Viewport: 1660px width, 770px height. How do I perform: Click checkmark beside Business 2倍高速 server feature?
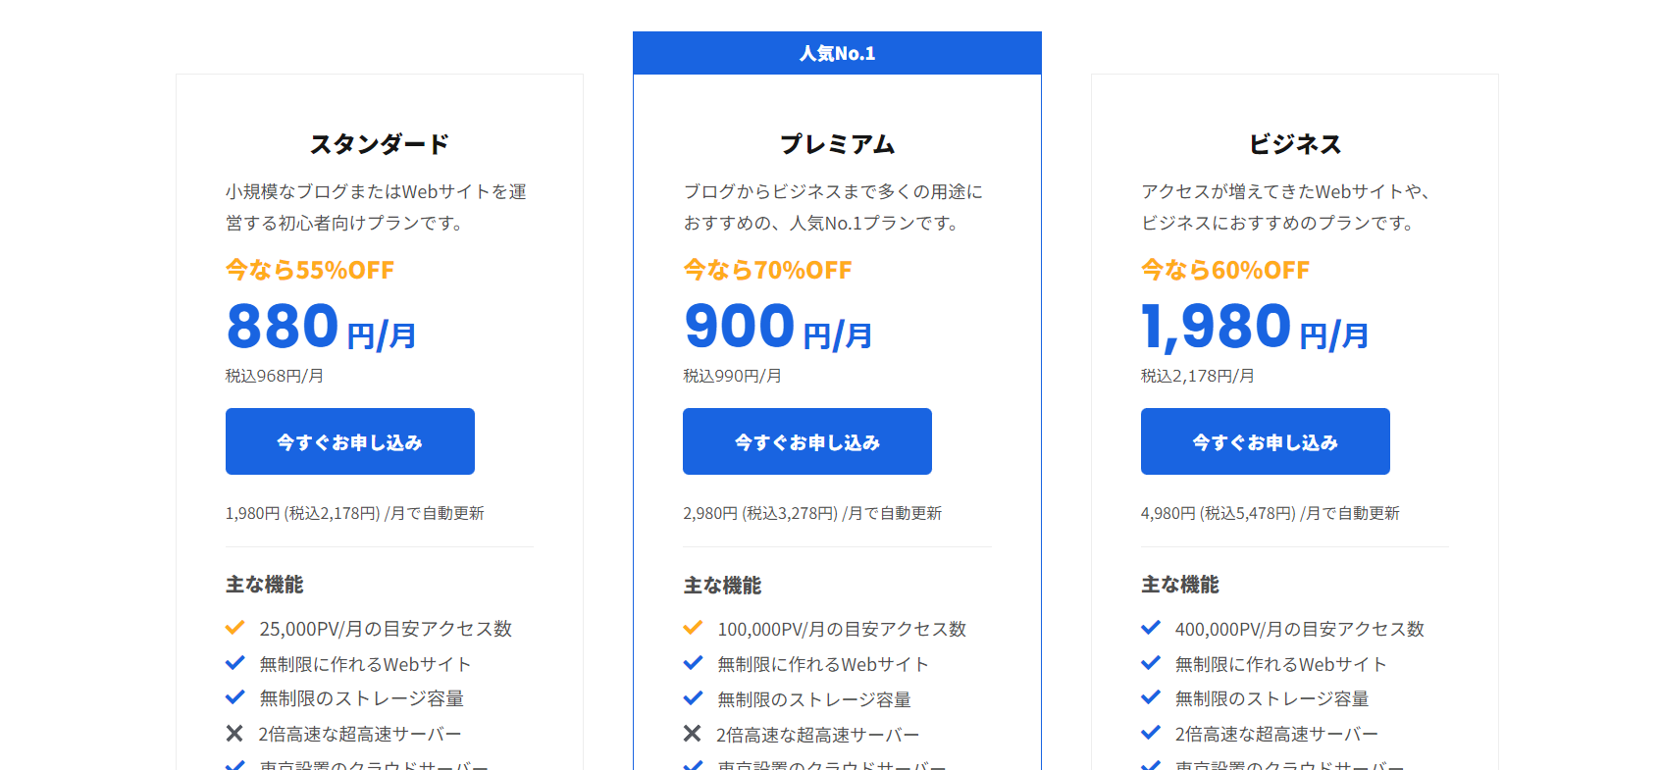pos(1151,733)
